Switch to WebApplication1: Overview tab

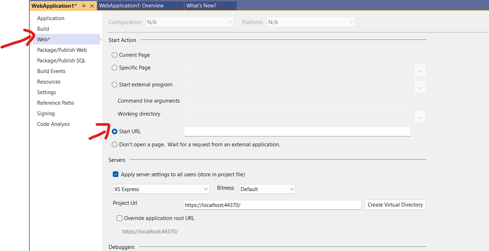pos(131,6)
